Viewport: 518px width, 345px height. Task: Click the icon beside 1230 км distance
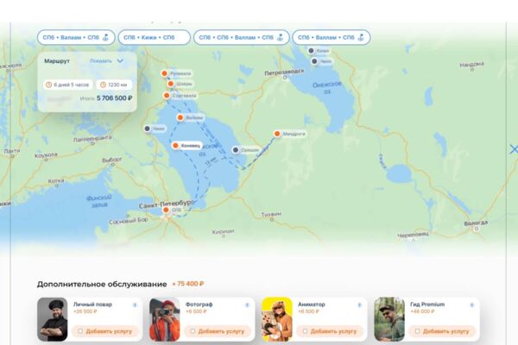click(103, 85)
